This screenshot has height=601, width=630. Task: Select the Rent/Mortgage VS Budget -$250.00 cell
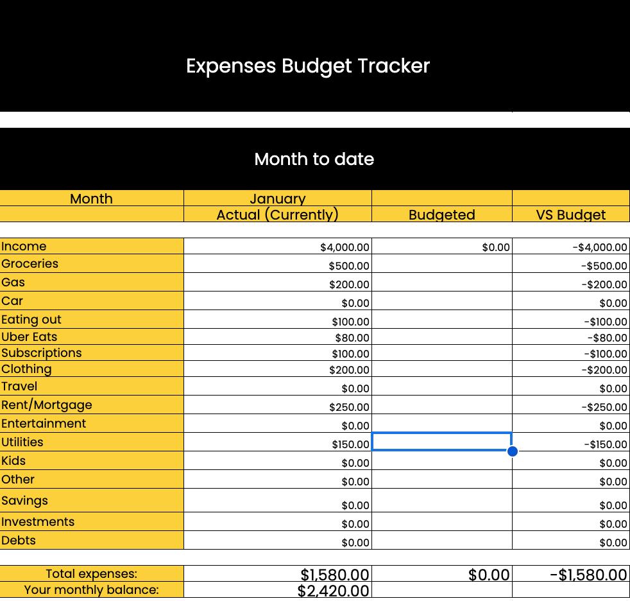(x=571, y=405)
